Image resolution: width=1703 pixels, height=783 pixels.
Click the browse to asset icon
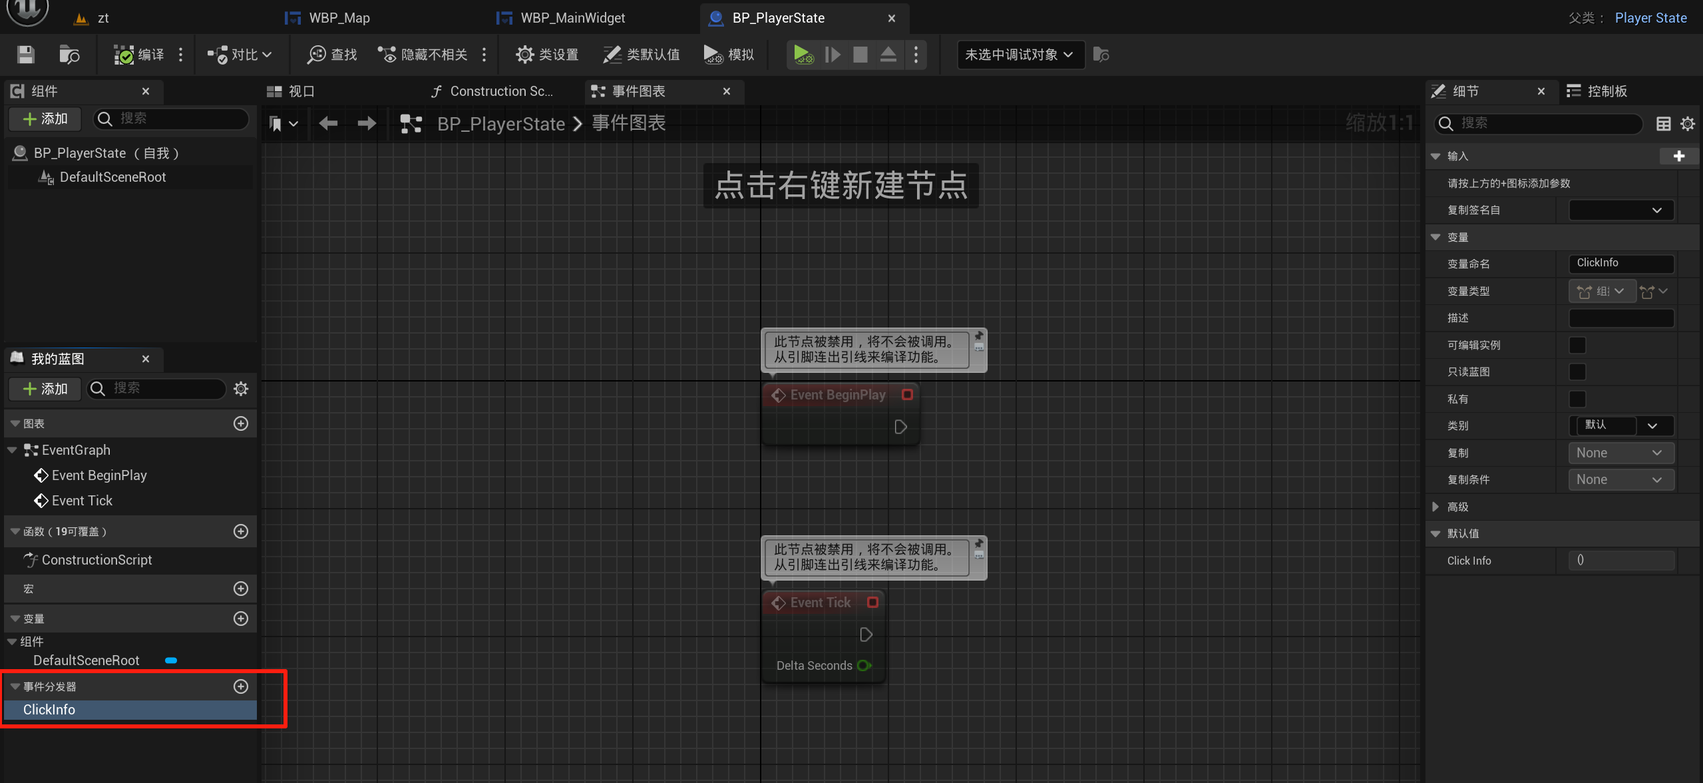[x=69, y=55]
